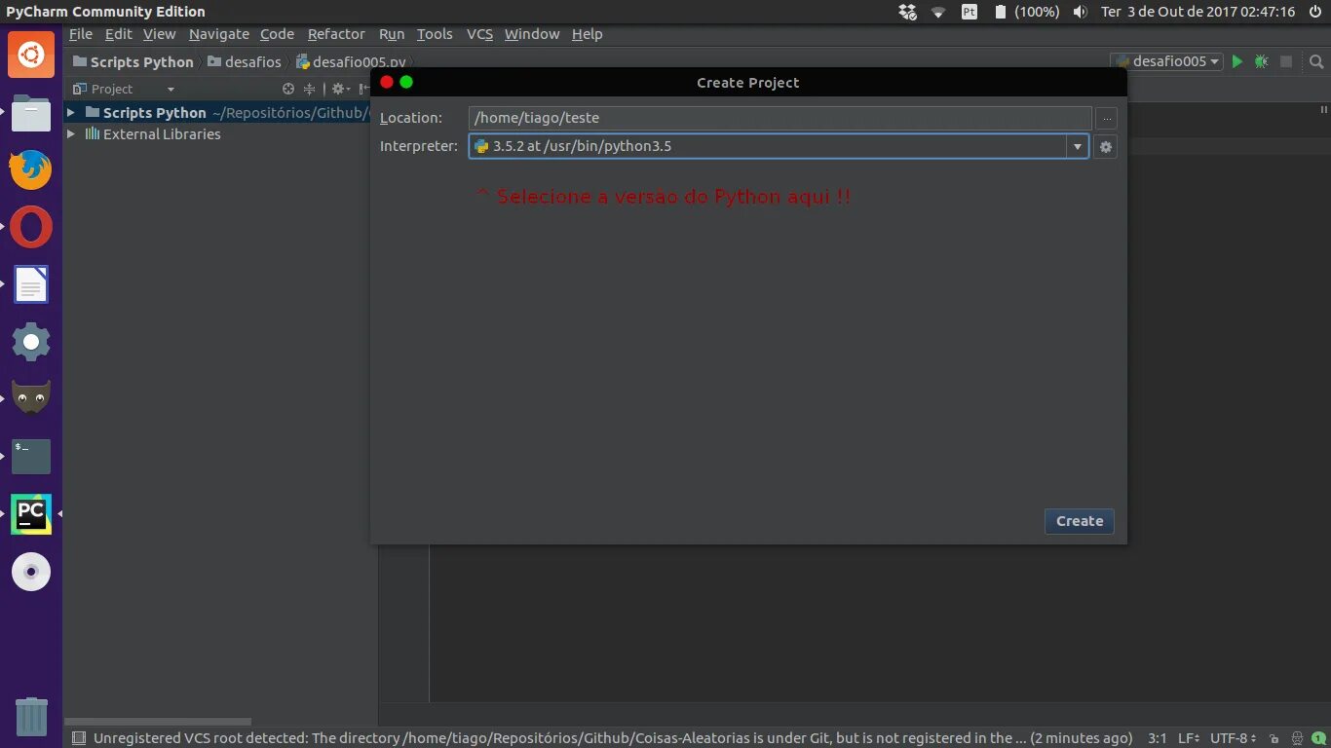Screen dimensions: 1331x748
Task: Click the Unregistered VCS root detected message
Action: [613, 738]
